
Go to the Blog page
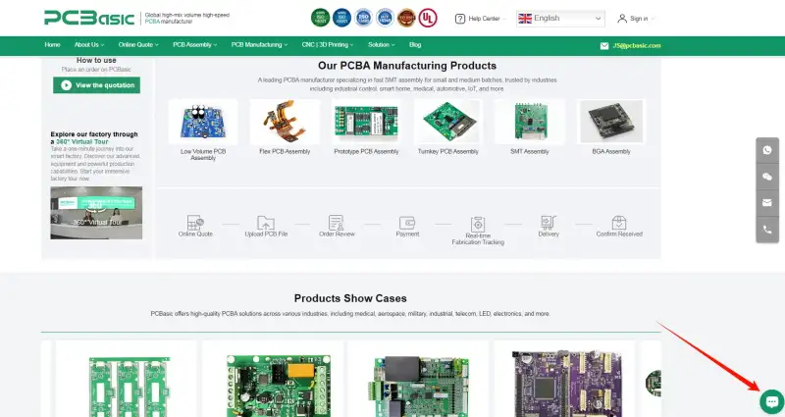click(415, 45)
